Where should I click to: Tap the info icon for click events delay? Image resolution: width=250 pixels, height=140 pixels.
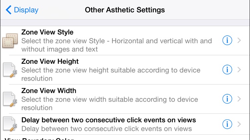tap(227, 124)
